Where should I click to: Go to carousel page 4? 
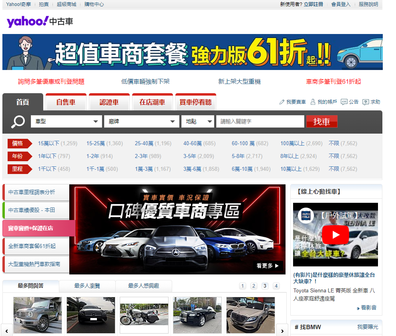click(x=276, y=286)
